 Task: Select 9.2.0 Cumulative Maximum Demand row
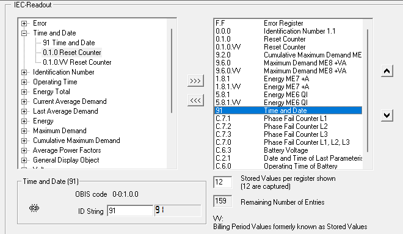point(288,55)
